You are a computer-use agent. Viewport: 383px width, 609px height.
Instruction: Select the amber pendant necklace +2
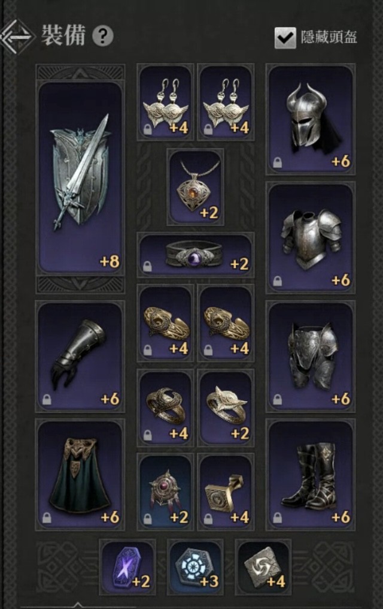point(195,187)
